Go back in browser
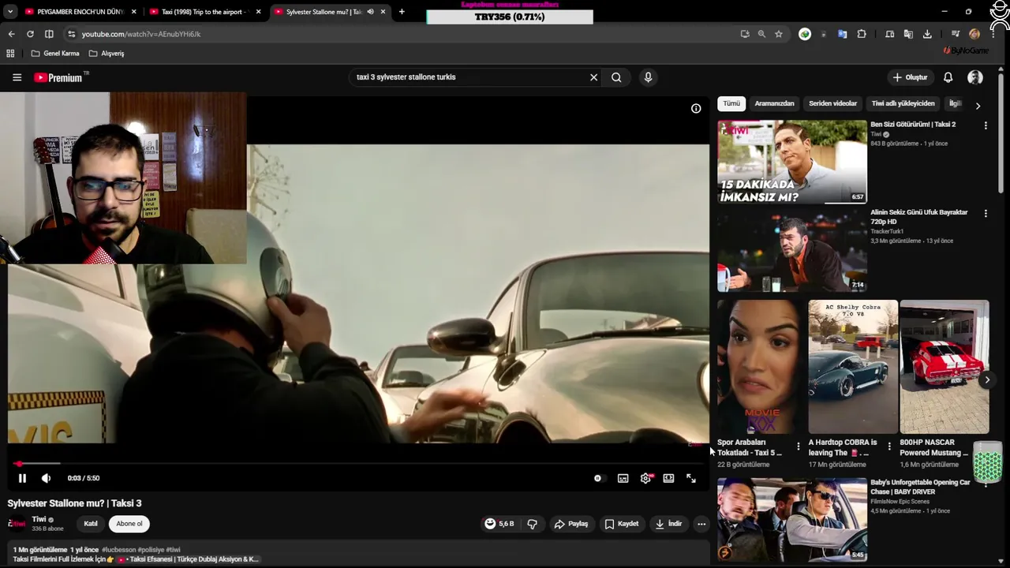 click(x=11, y=34)
